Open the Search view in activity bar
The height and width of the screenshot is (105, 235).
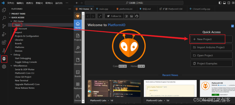(4, 18)
